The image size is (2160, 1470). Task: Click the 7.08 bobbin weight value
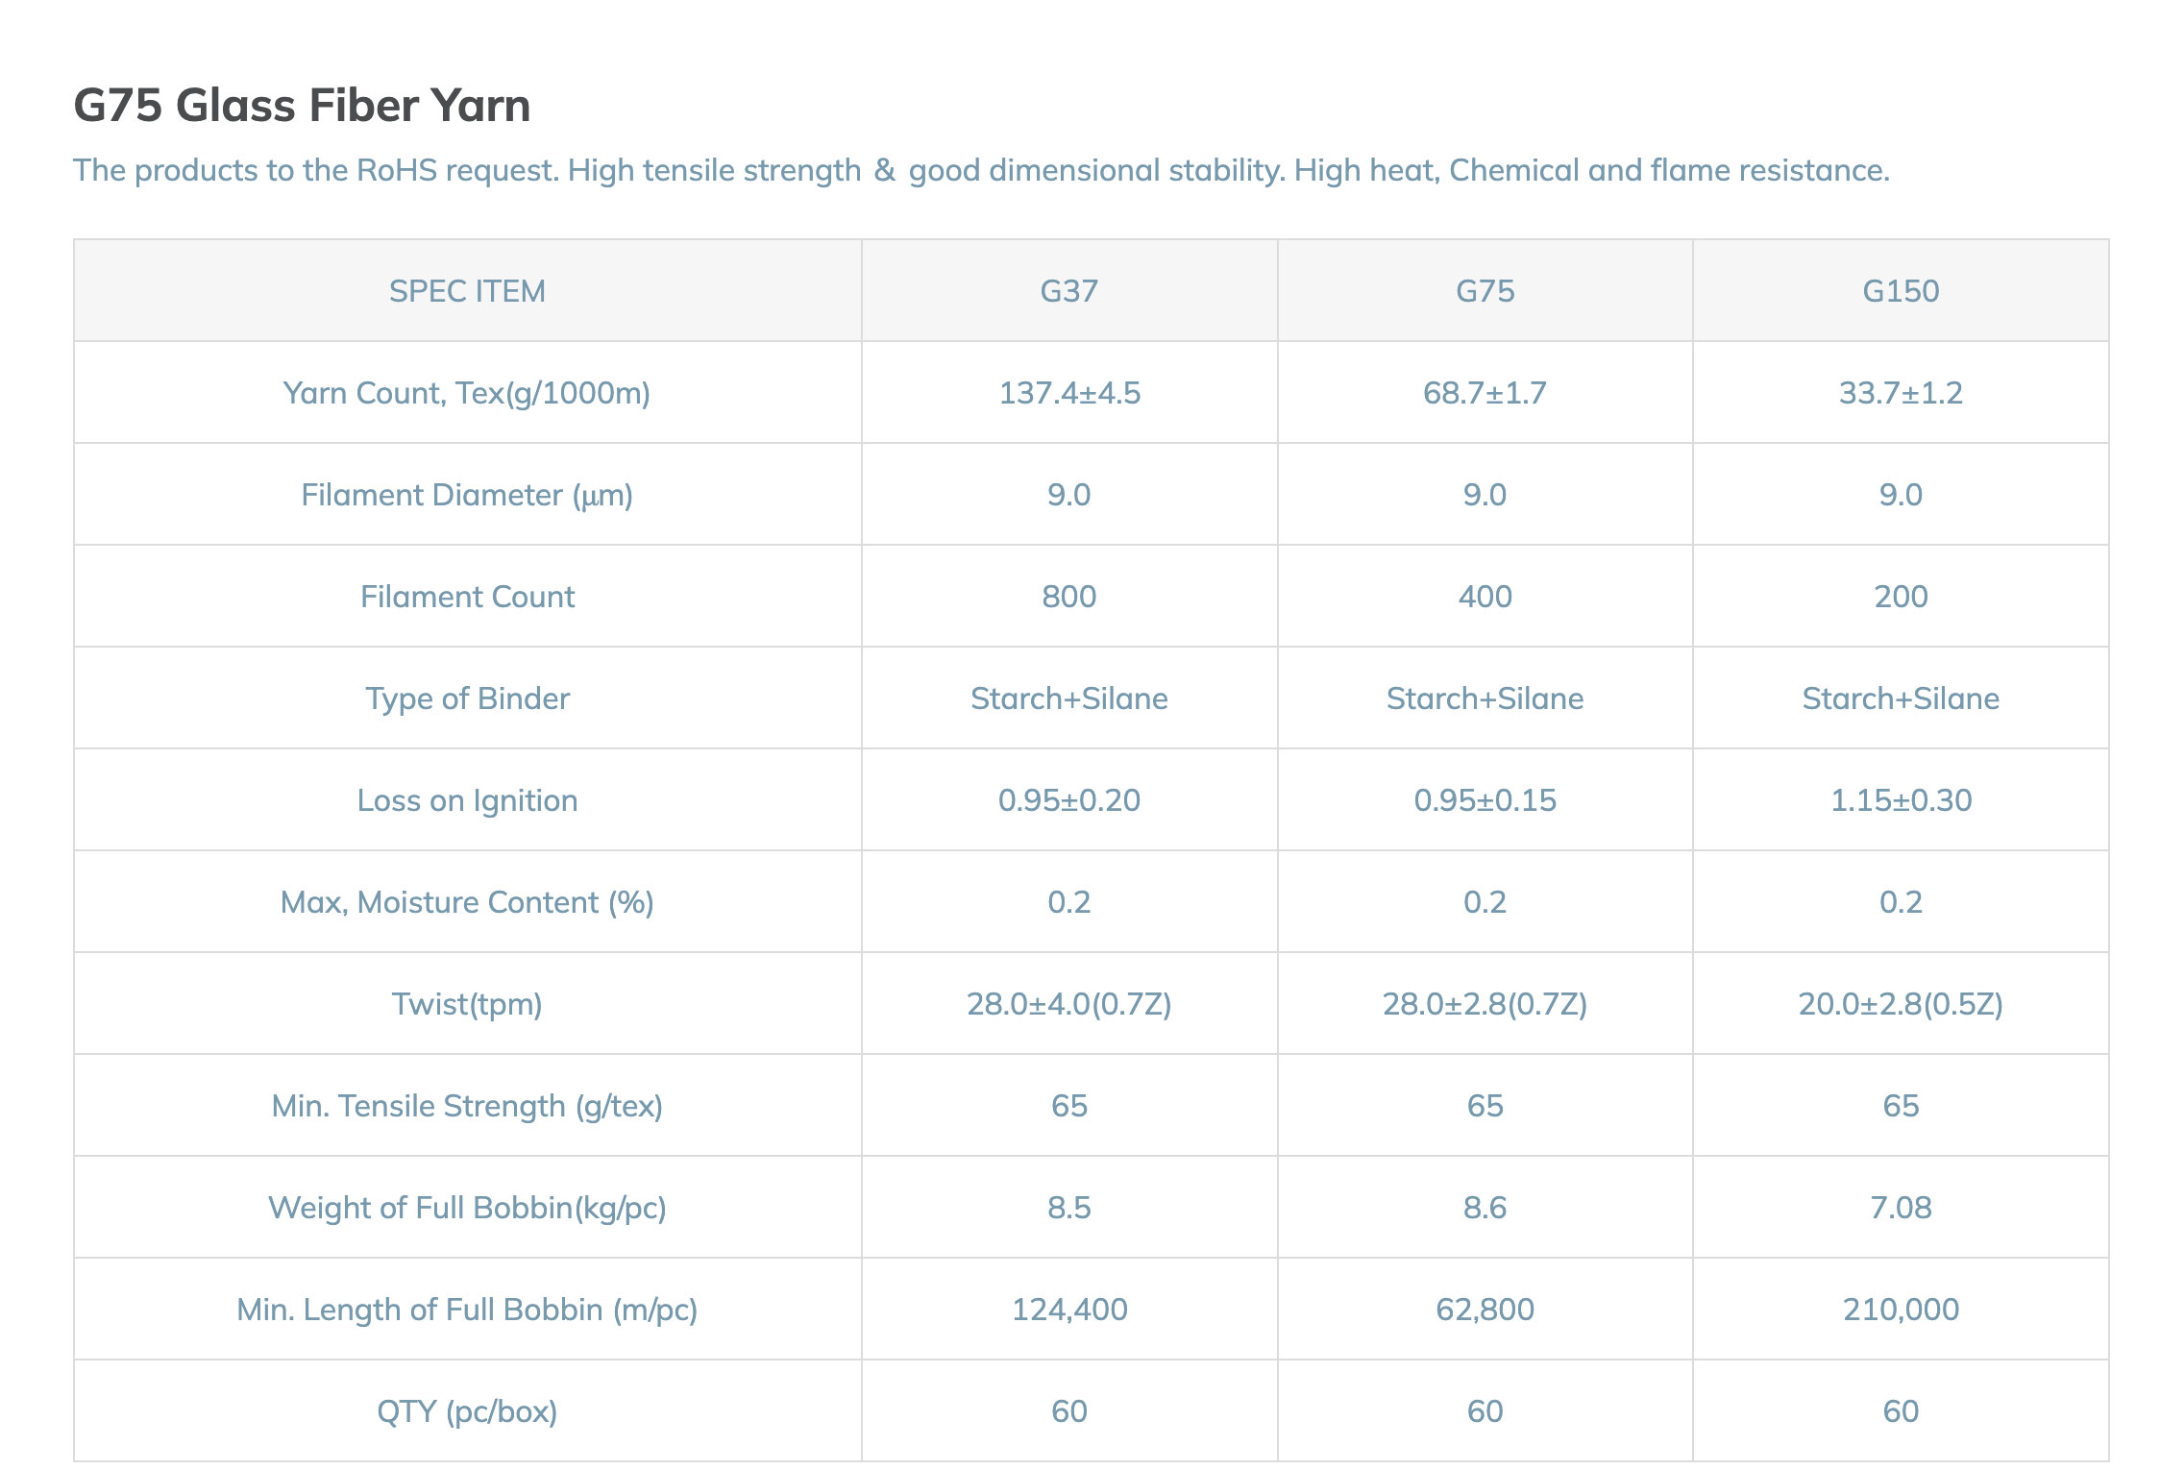(1901, 1208)
